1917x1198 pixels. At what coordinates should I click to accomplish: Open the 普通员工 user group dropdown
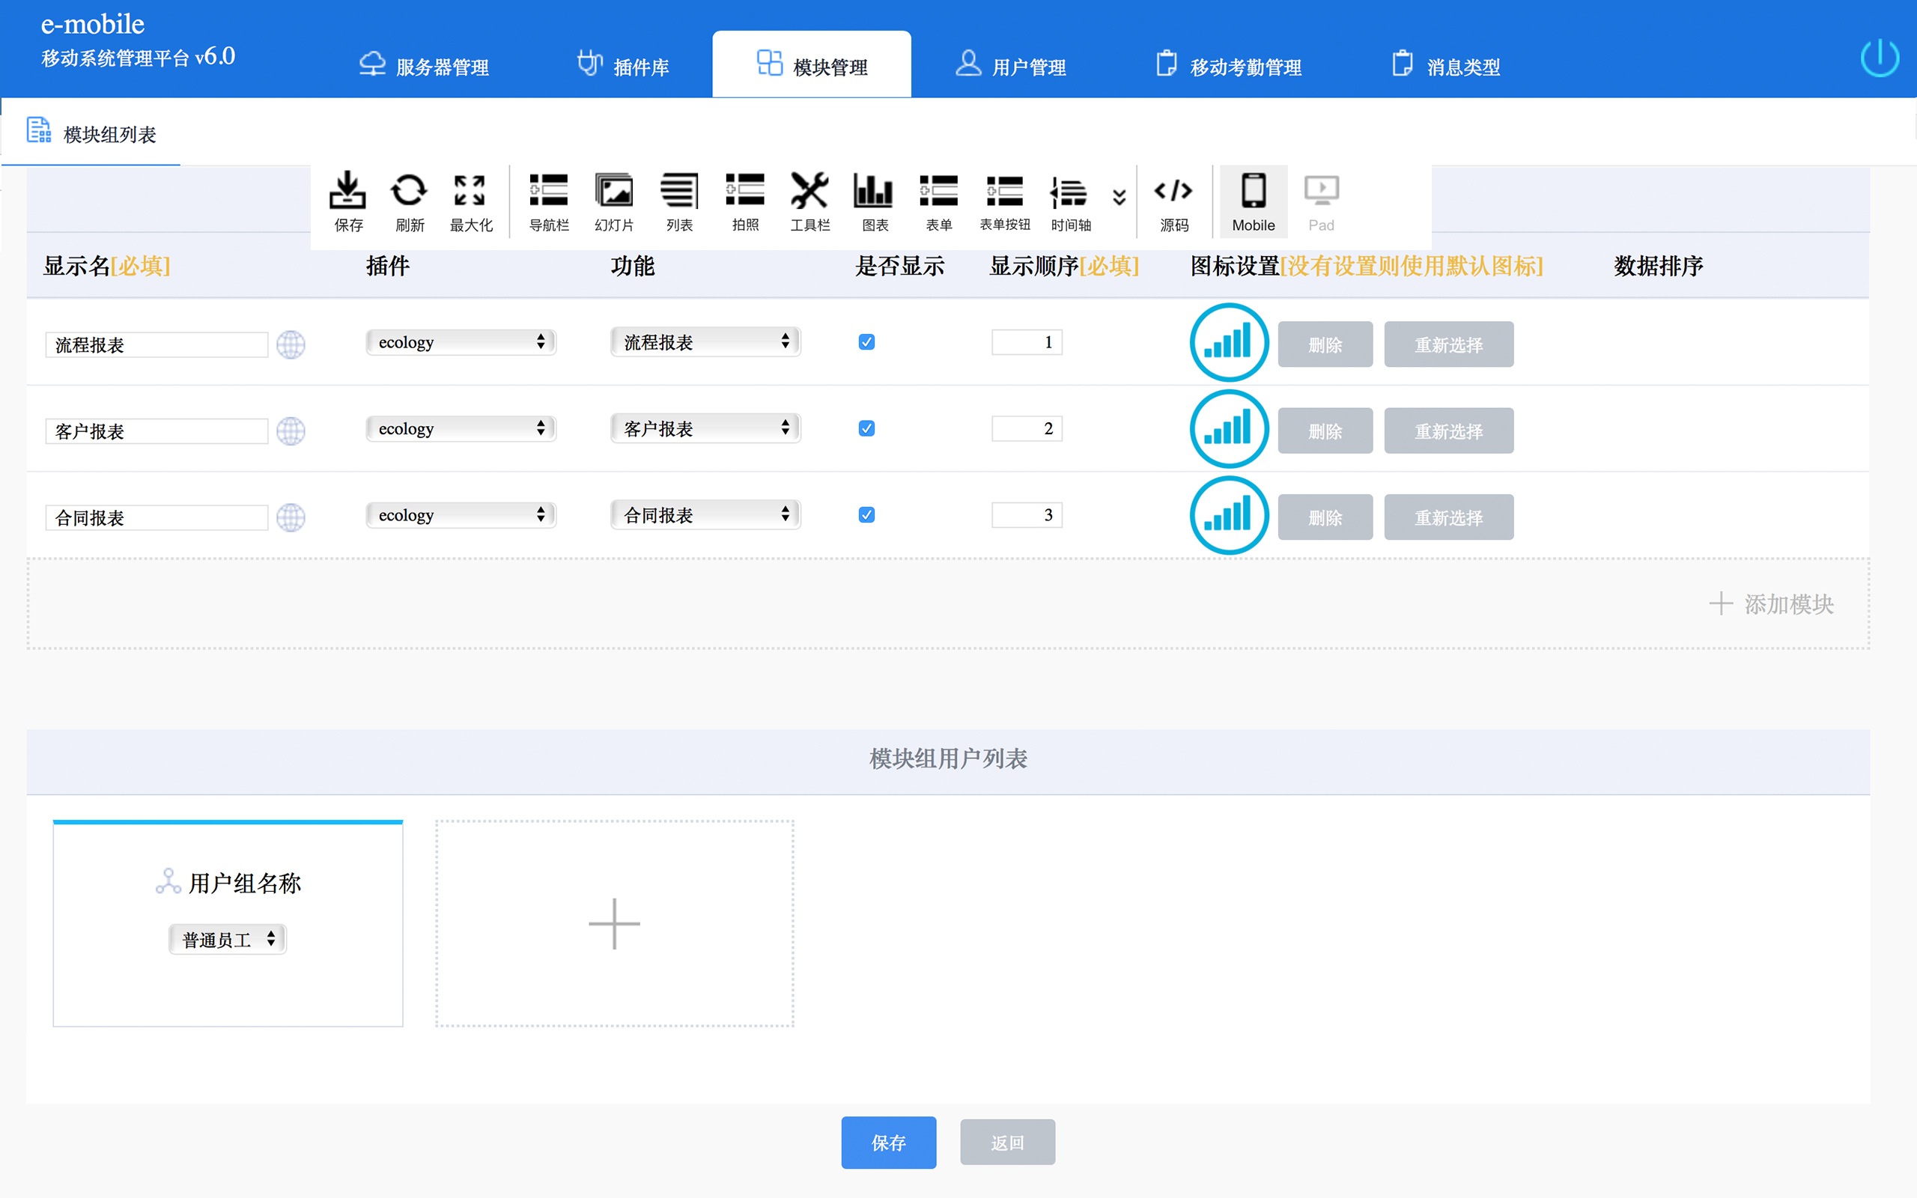pyautogui.click(x=228, y=940)
